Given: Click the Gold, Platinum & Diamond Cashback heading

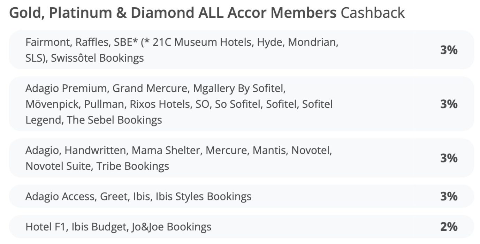Looking at the screenshot, I should pyautogui.click(x=207, y=13).
